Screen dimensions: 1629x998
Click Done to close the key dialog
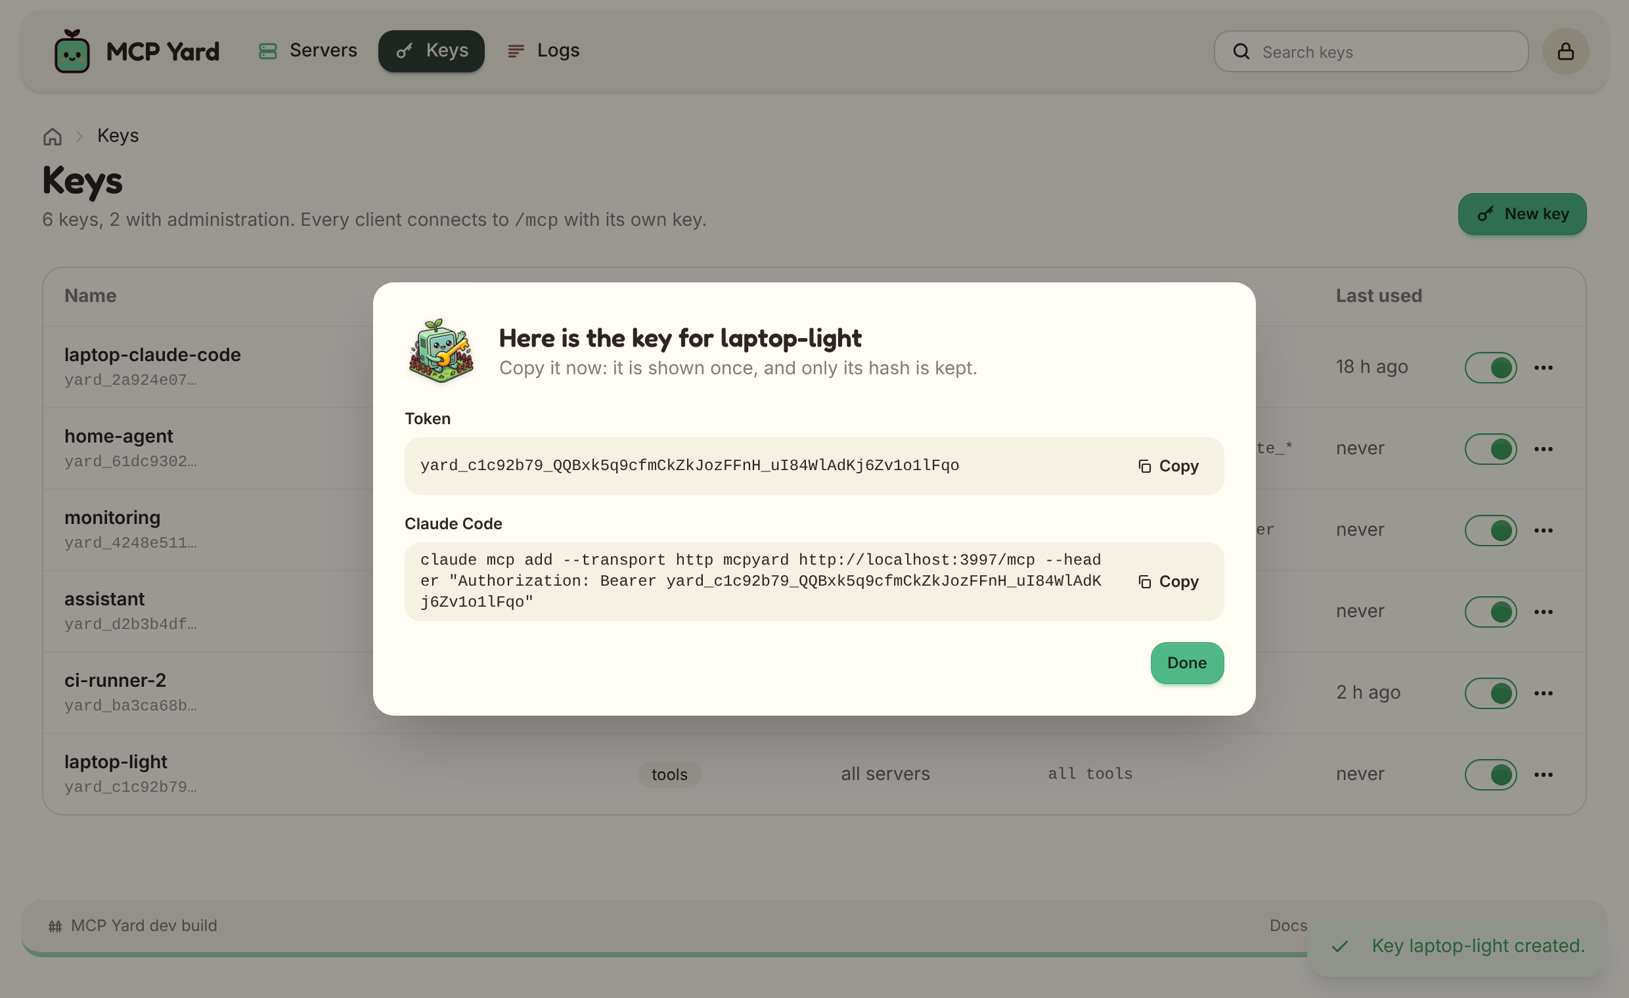click(x=1187, y=663)
